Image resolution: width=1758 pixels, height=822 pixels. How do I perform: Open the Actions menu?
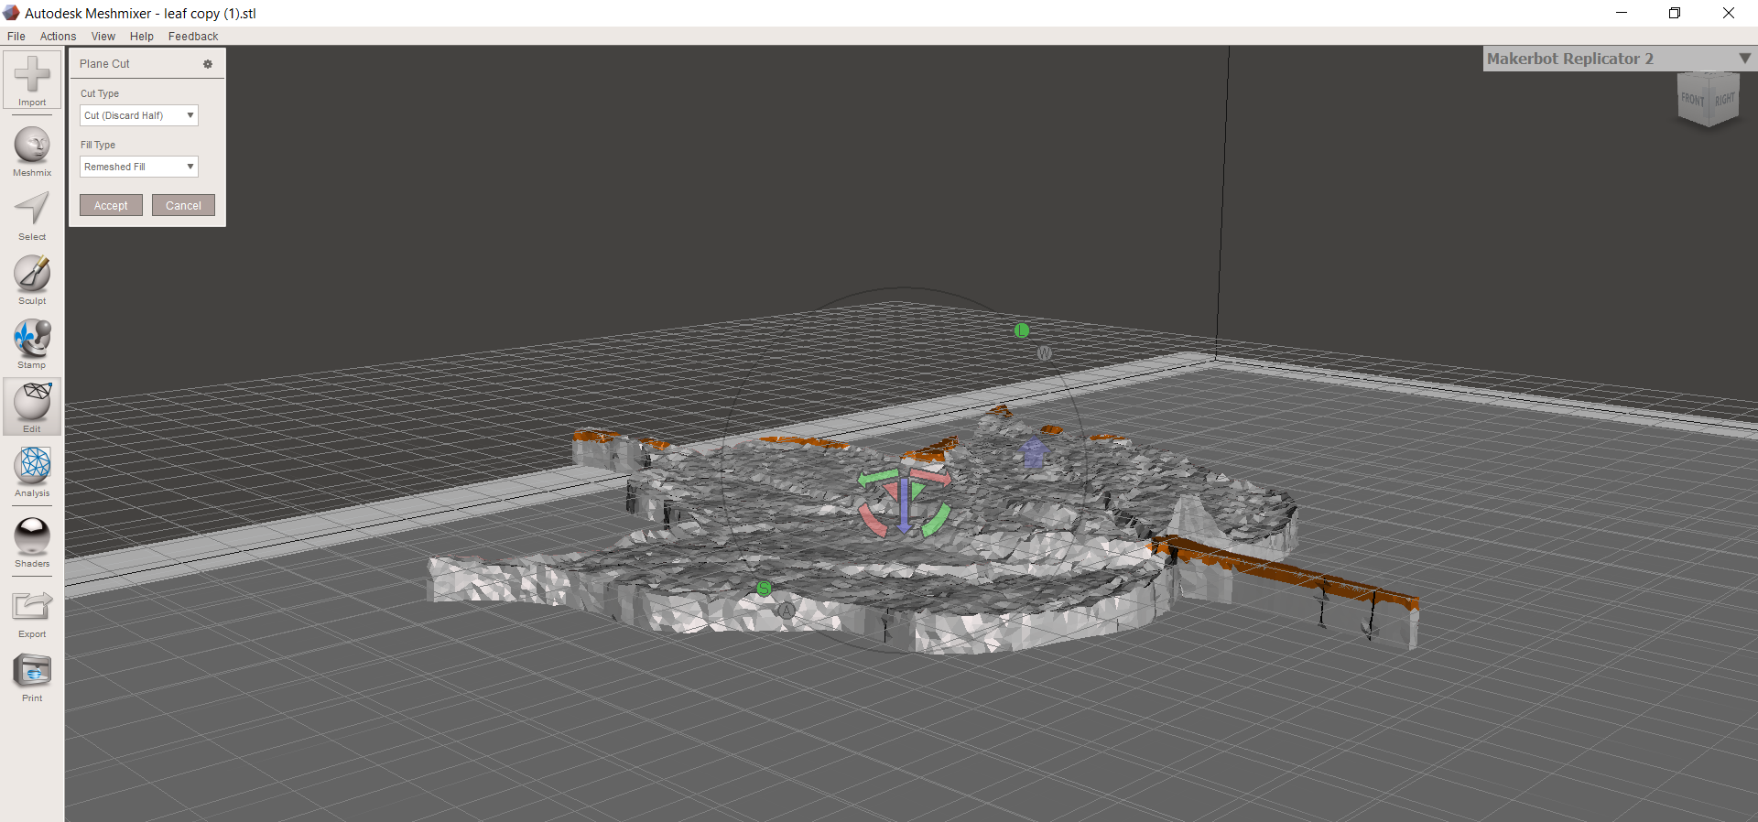(59, 37)
